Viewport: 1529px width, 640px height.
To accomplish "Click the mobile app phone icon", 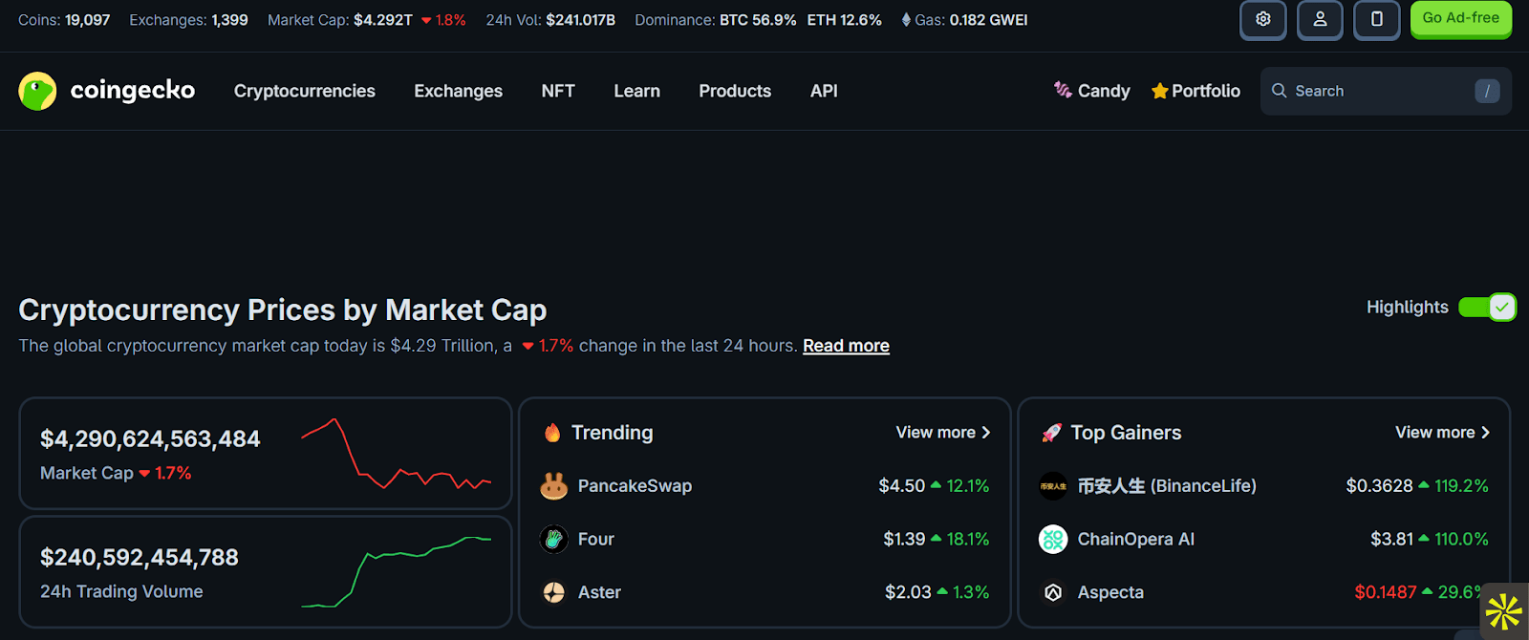I will (1377, 19).
